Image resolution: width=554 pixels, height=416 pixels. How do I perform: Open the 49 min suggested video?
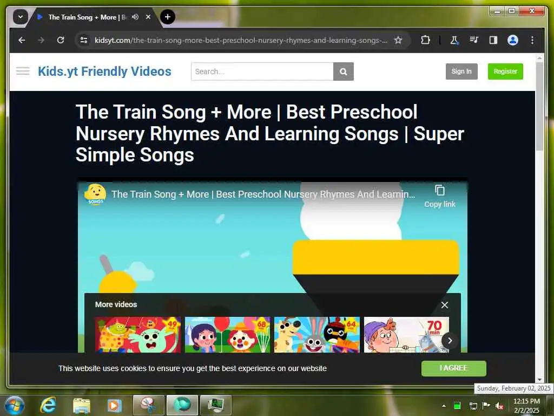[x=138, y=335]
